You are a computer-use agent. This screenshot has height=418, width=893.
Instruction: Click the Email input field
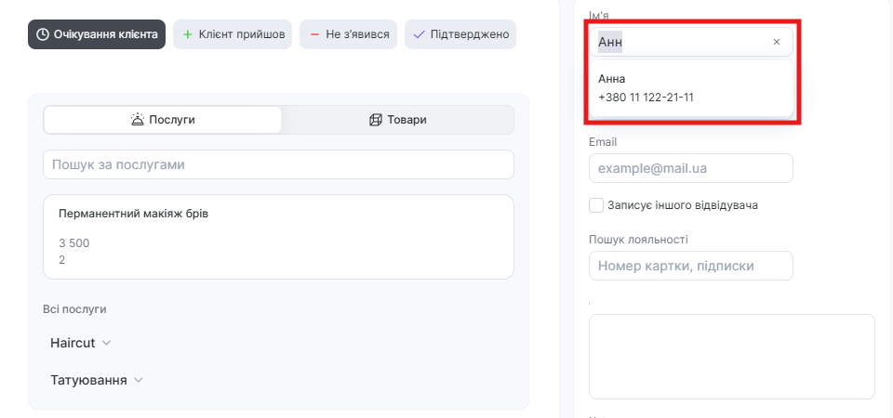tap(690, 169)
